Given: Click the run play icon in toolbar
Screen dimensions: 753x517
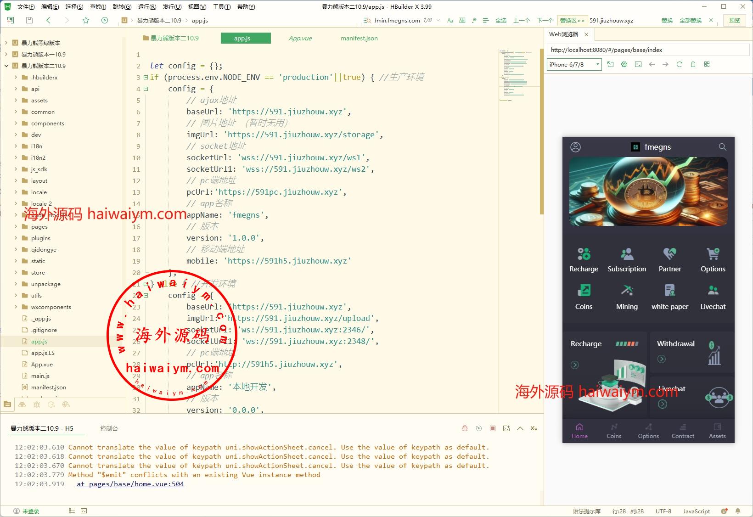Looking at the screenshot, I should pos(105,20).
